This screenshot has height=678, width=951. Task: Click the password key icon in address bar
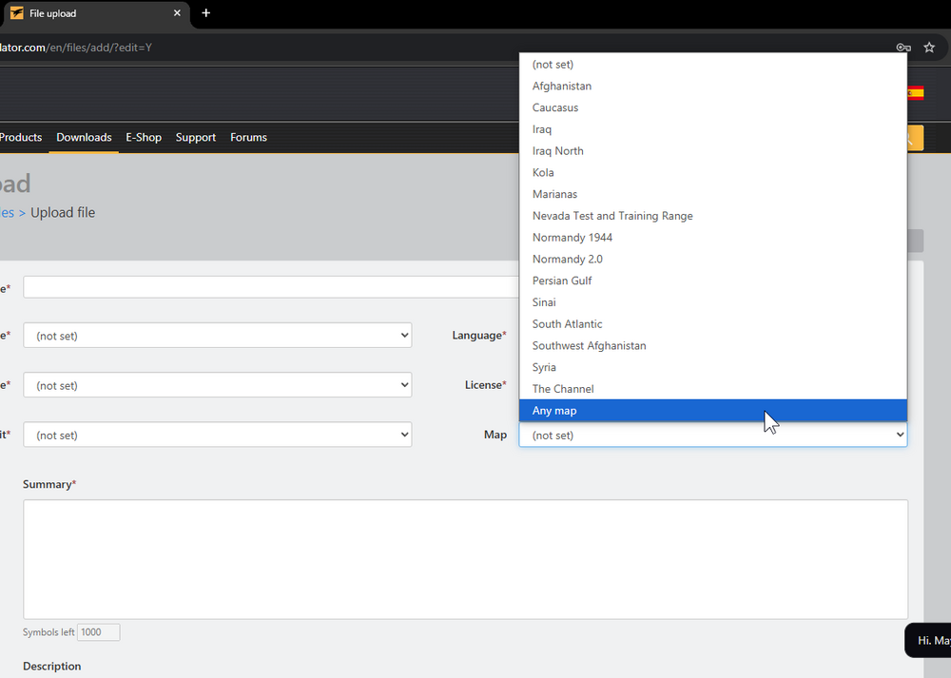(903, 48)
